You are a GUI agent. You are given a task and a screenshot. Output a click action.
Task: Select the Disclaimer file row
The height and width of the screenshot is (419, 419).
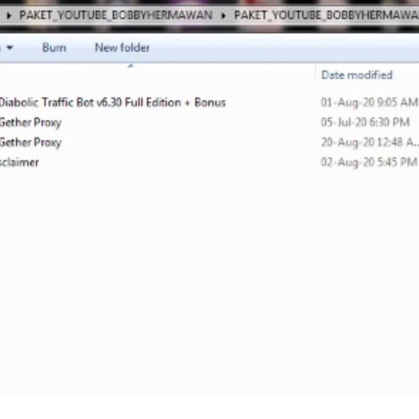tap(19, 162)
